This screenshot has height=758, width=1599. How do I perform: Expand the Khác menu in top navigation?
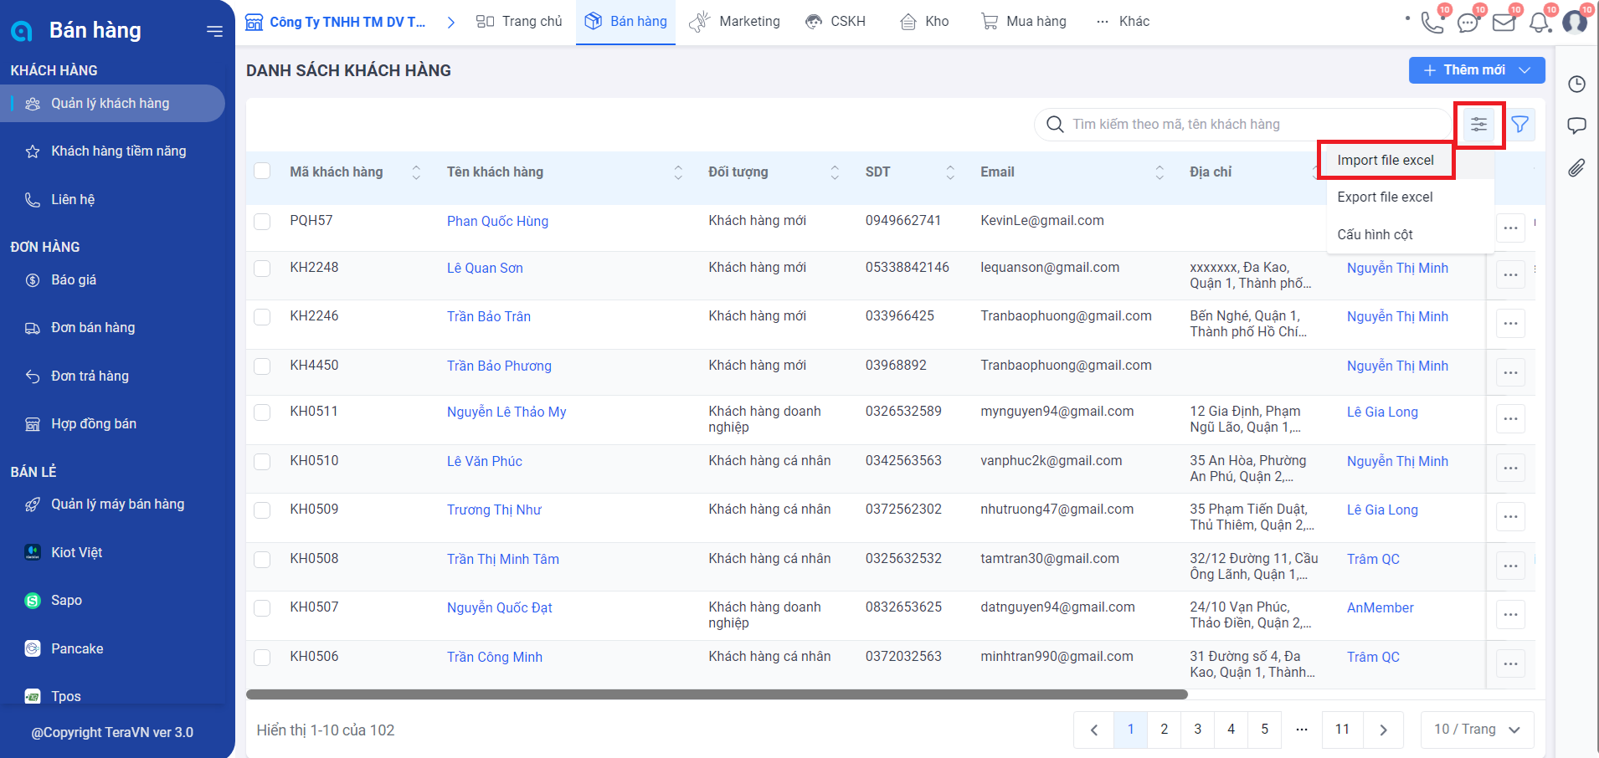click(x=1123, y=22)
